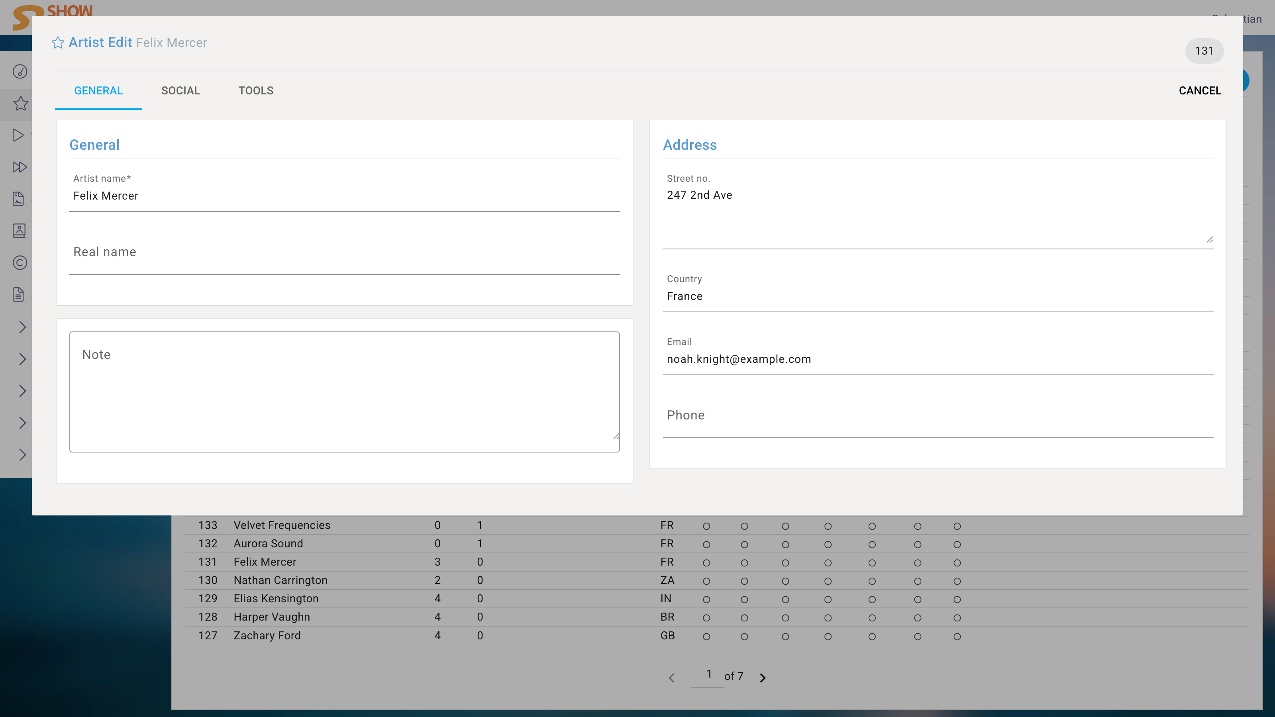Click the fast-forward sidebar icon
Screen dimensions: 1275x717
tap(19, 167)
